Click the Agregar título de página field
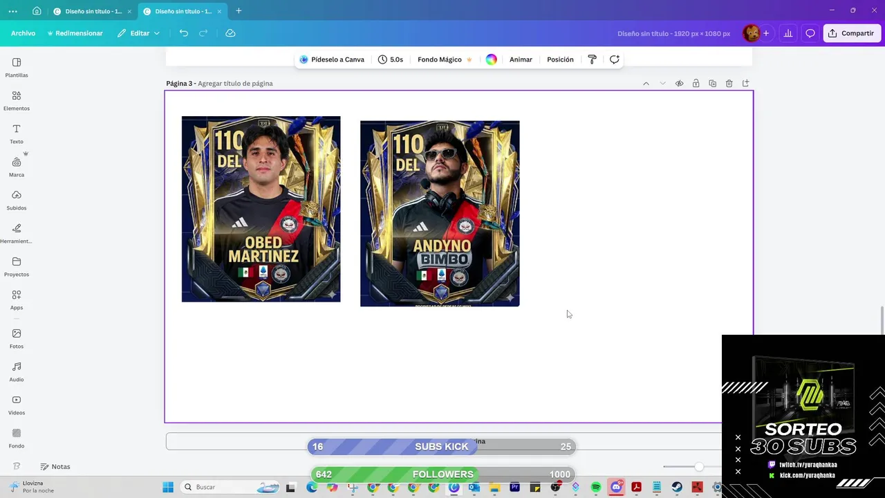This screenshot has width=885, height=498. point(235,84)
